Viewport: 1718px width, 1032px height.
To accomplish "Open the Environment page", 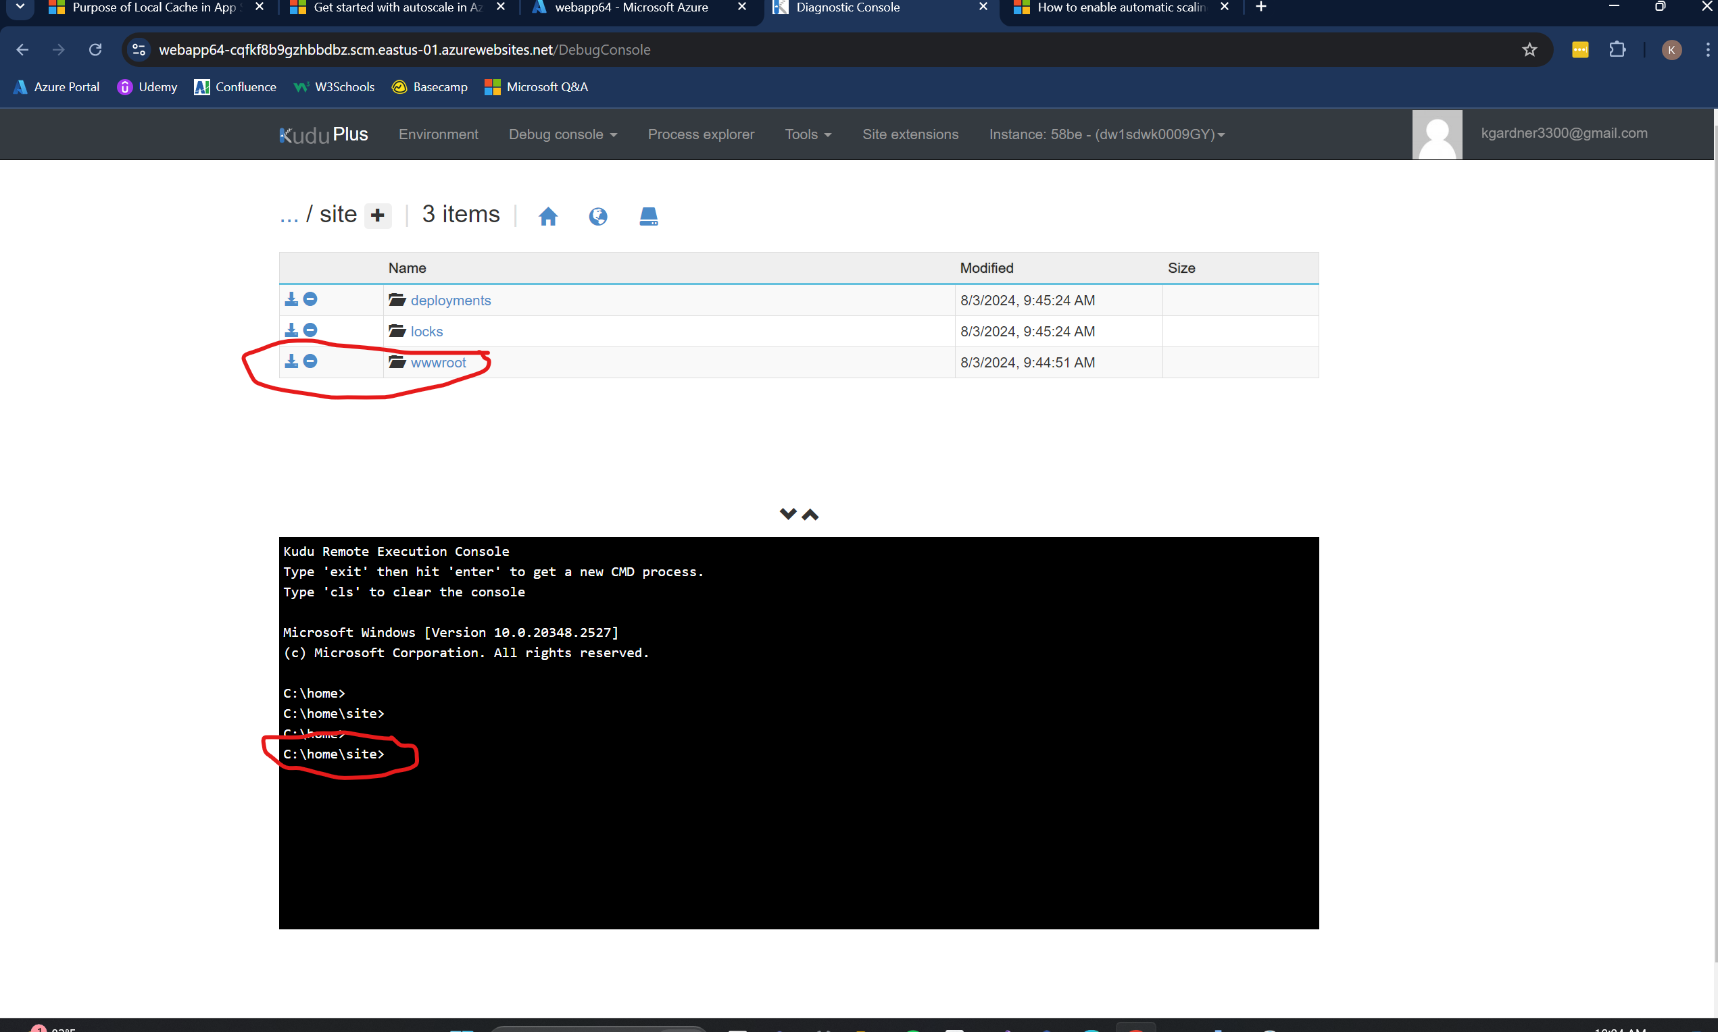I will click(x=439, y=134).
